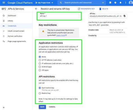The height and width of the screenshot is (110, 133).
Task: Click into the API key Name field
Action: [x=59, y=16]
